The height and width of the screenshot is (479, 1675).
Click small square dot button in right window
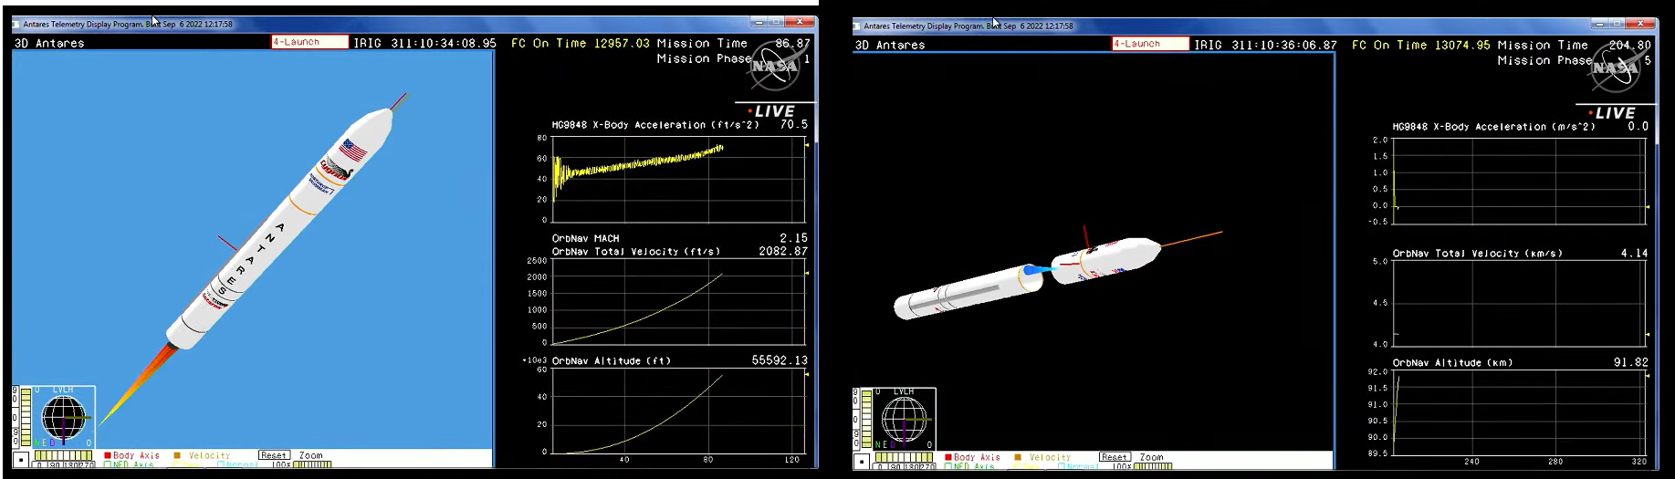tap(862, 462)
